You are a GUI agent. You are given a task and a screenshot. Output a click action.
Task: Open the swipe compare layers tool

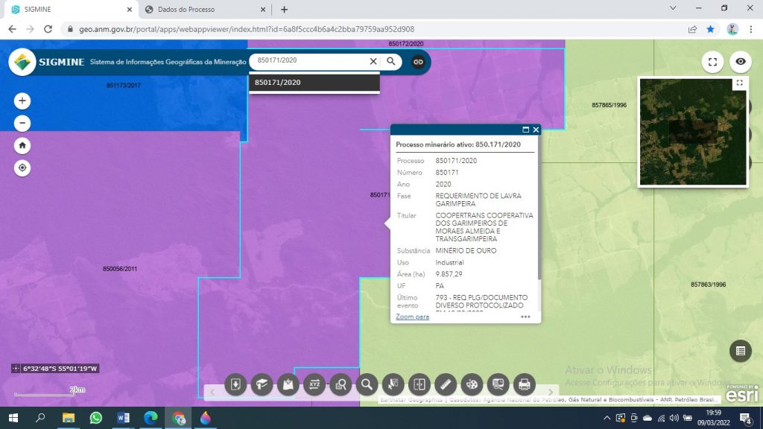pyautogui.click(x=420, y=384)
